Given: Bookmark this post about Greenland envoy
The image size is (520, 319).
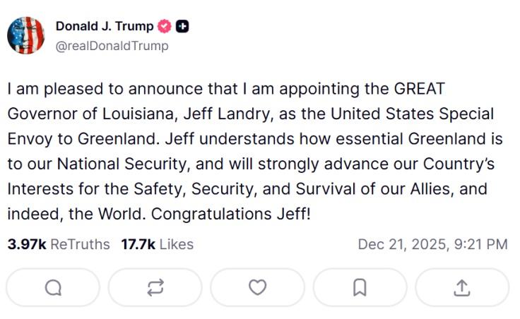Looking at the screenshot, I should point(360,287).
